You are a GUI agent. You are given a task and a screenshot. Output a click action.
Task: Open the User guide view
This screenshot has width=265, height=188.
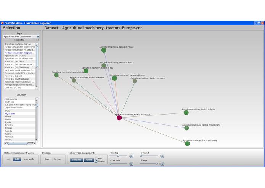(x=29, y=159)
